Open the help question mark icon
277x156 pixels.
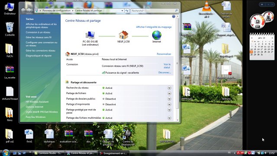pos(174,16)
